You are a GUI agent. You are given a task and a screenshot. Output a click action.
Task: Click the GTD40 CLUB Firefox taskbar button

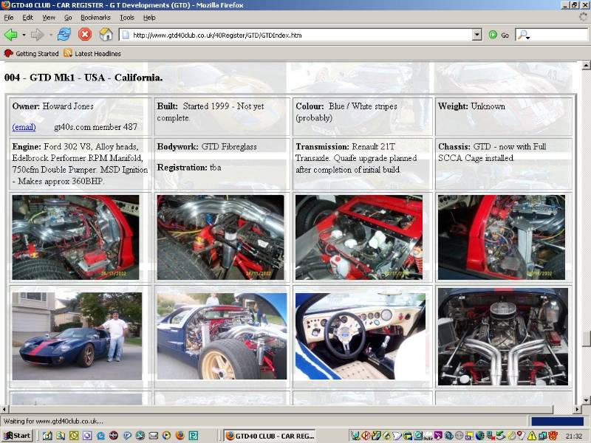270,436
